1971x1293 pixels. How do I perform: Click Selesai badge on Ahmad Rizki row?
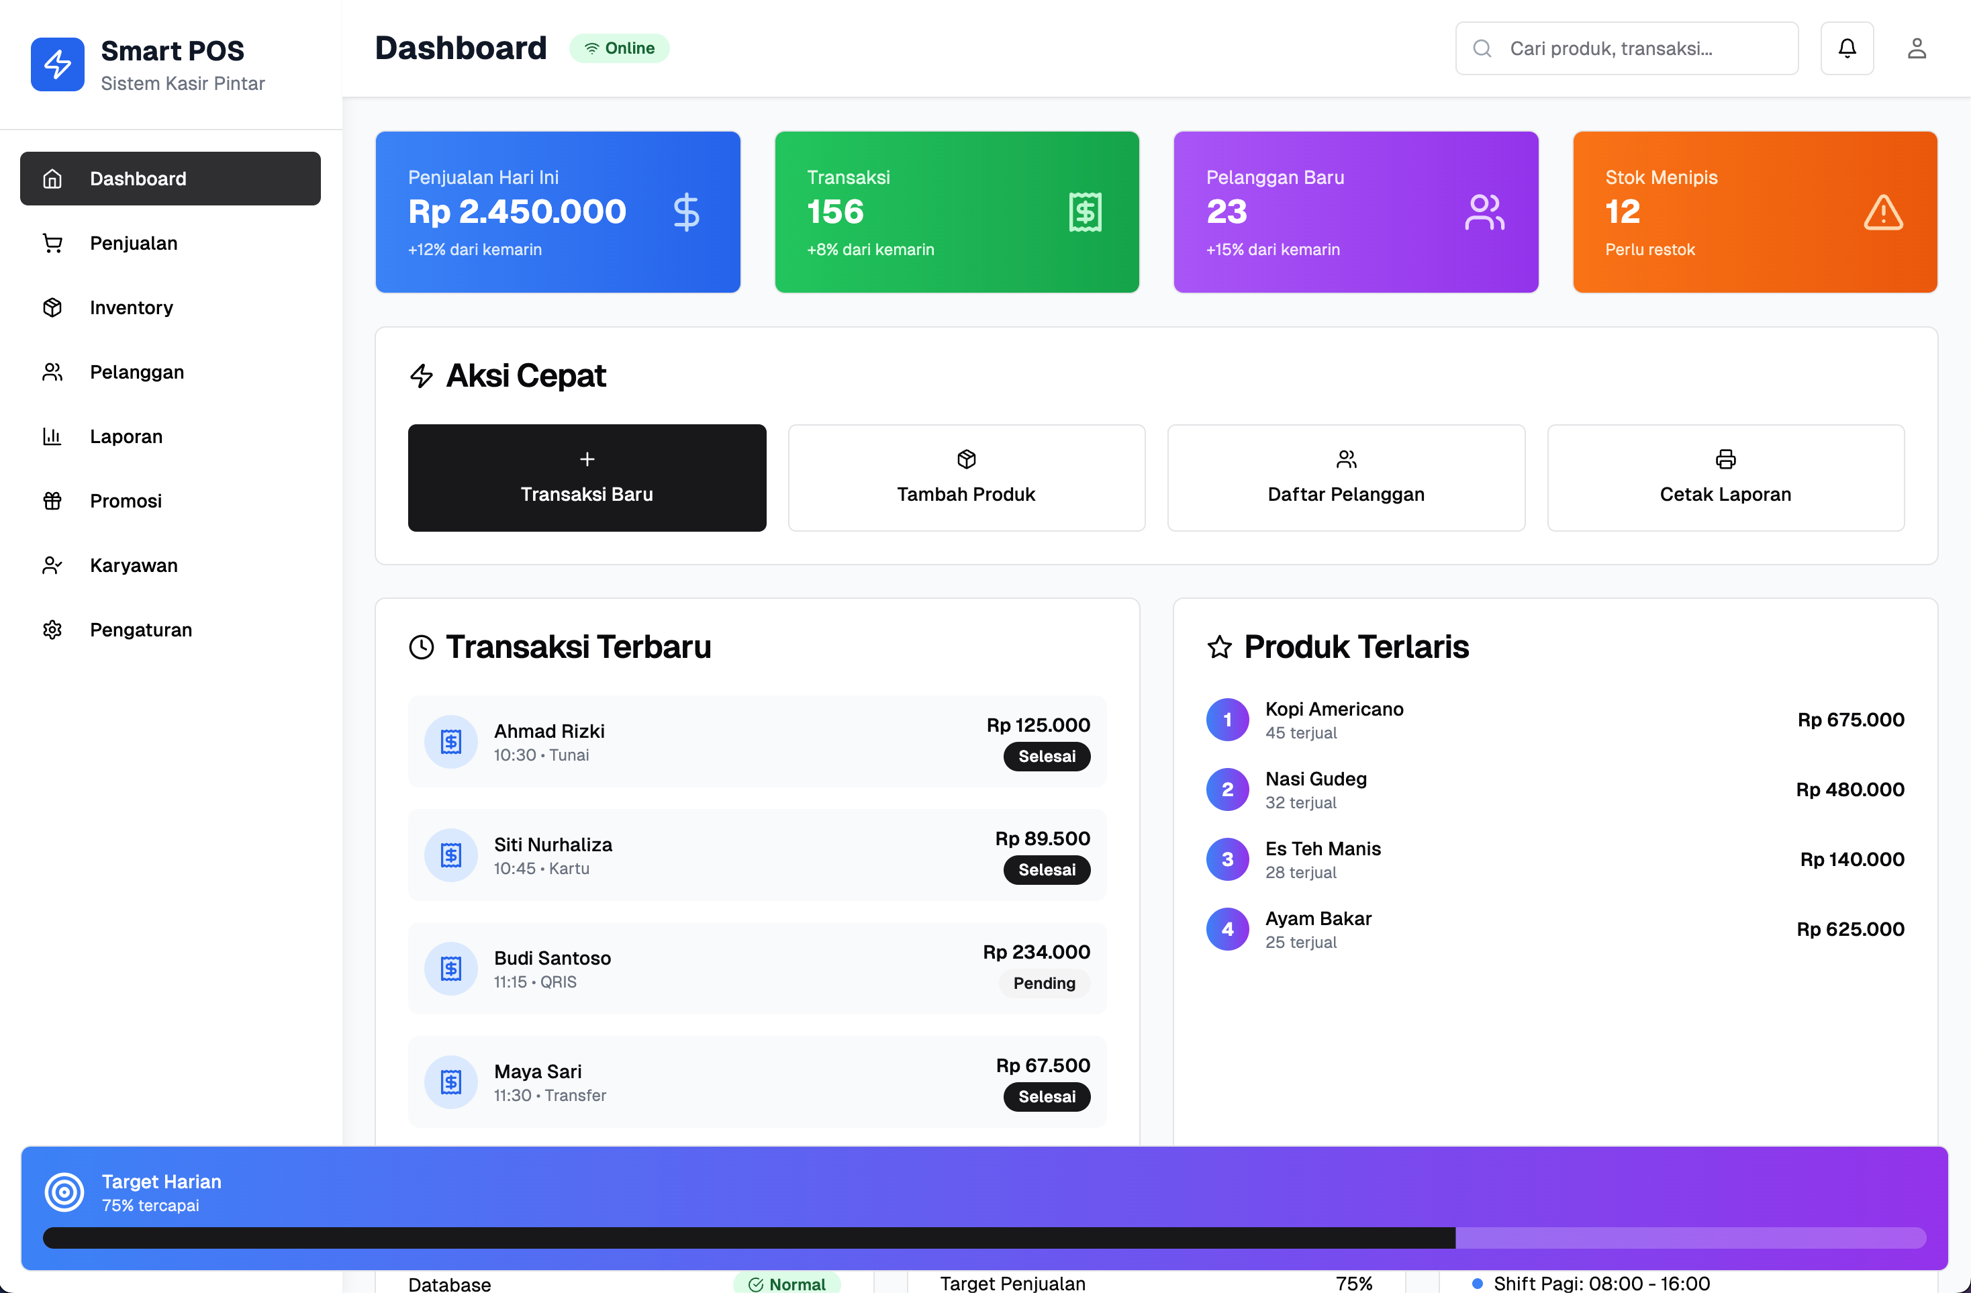coord(1047,757)
